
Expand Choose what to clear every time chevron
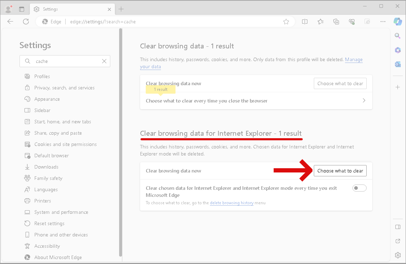point(364,101)
